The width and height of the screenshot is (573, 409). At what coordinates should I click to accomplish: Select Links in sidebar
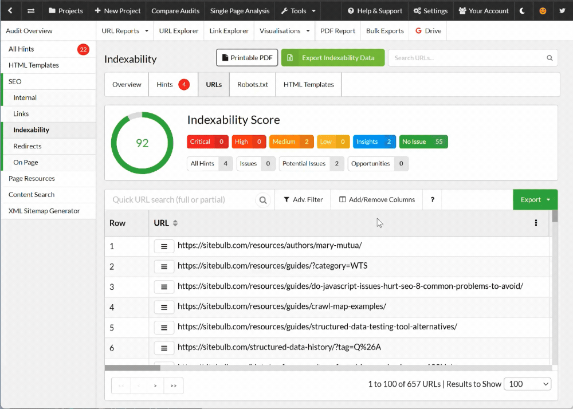(49, 114)
